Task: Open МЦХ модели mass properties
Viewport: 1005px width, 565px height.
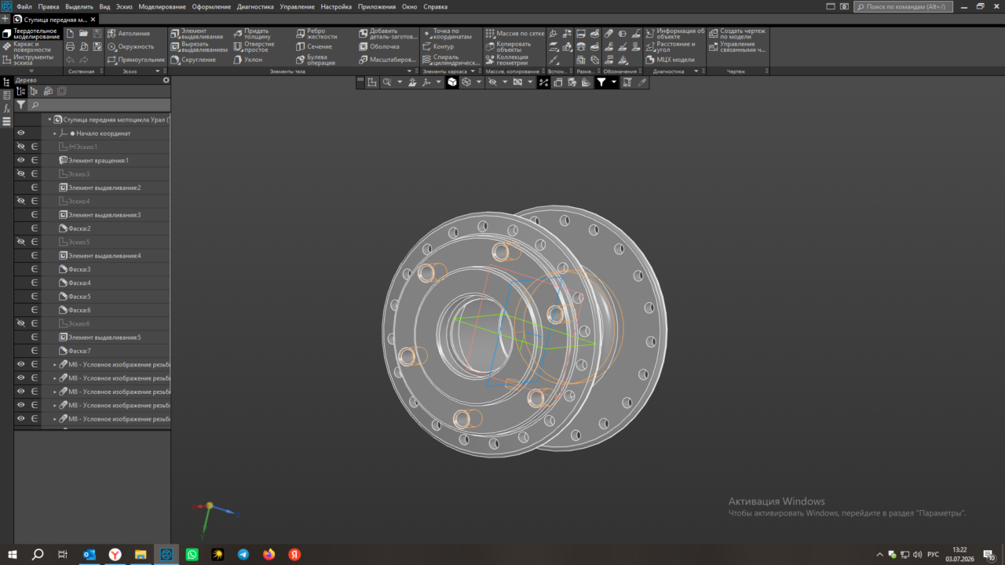Action: (670, 60)
